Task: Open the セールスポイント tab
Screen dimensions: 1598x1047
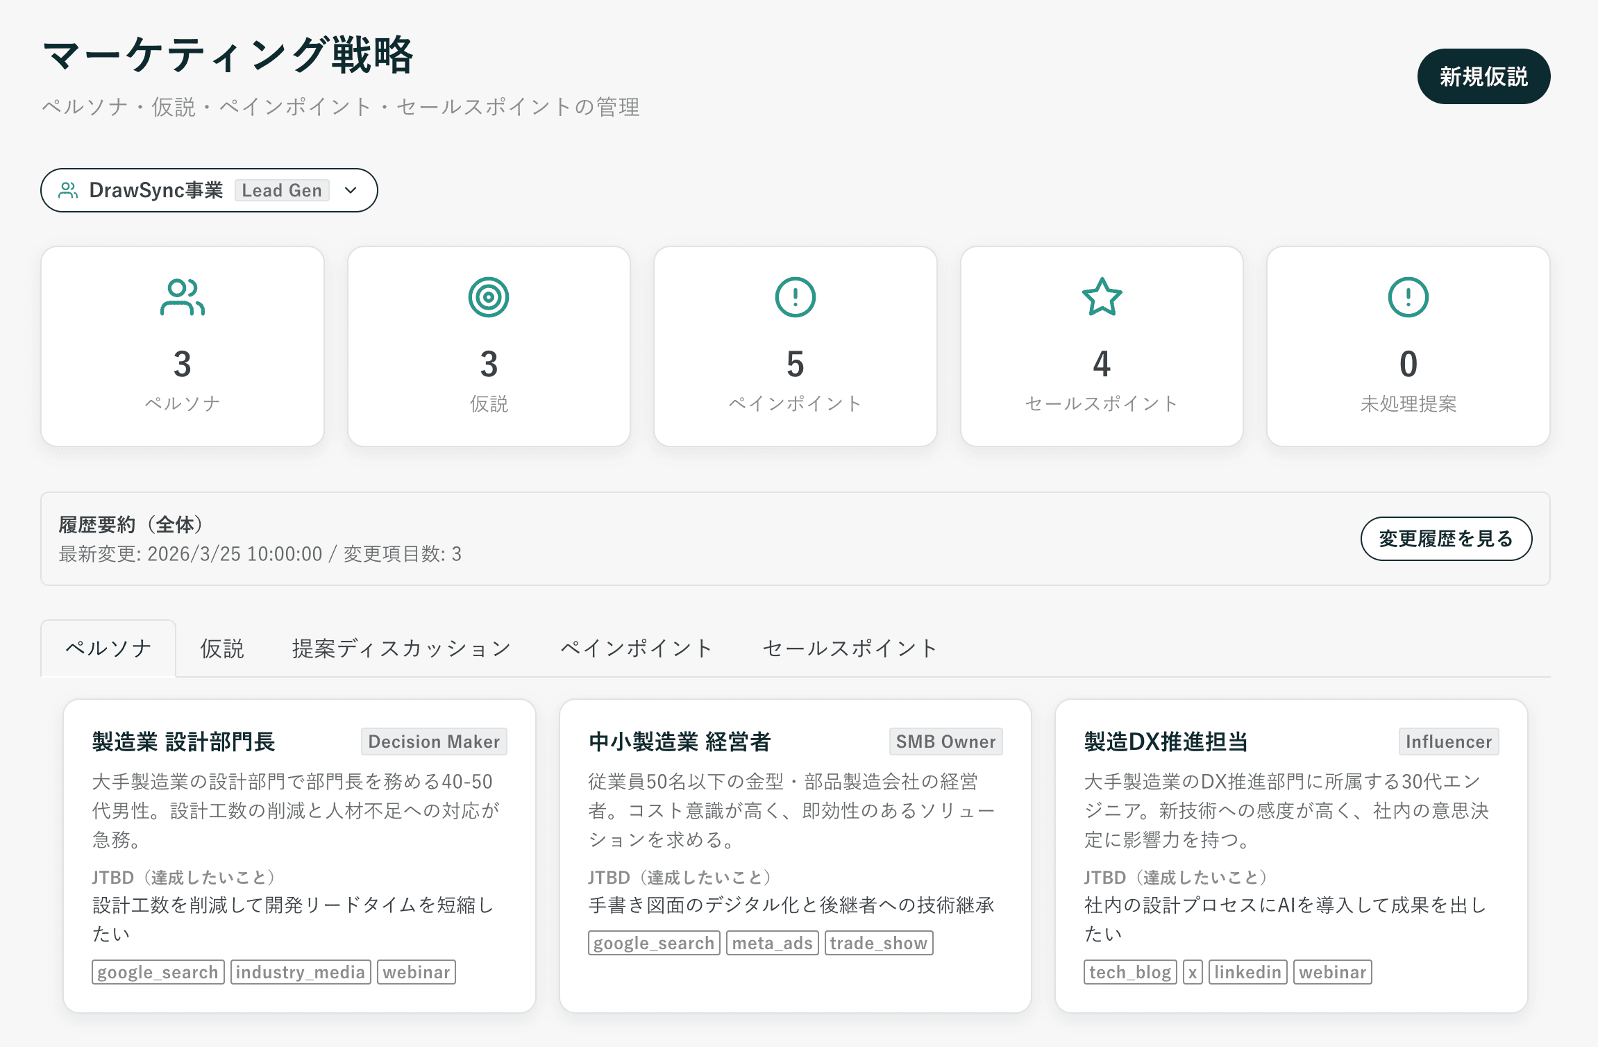Action: click(849, 648)
